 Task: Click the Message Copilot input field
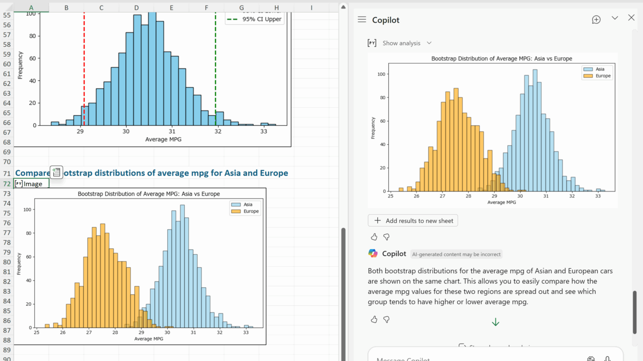coord(477,358)
